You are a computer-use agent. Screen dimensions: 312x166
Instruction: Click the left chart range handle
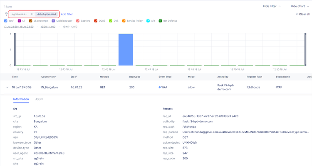15,49
